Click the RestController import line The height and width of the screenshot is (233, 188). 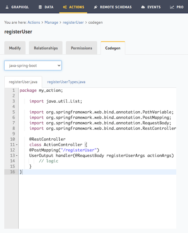(x=103, y=129)
